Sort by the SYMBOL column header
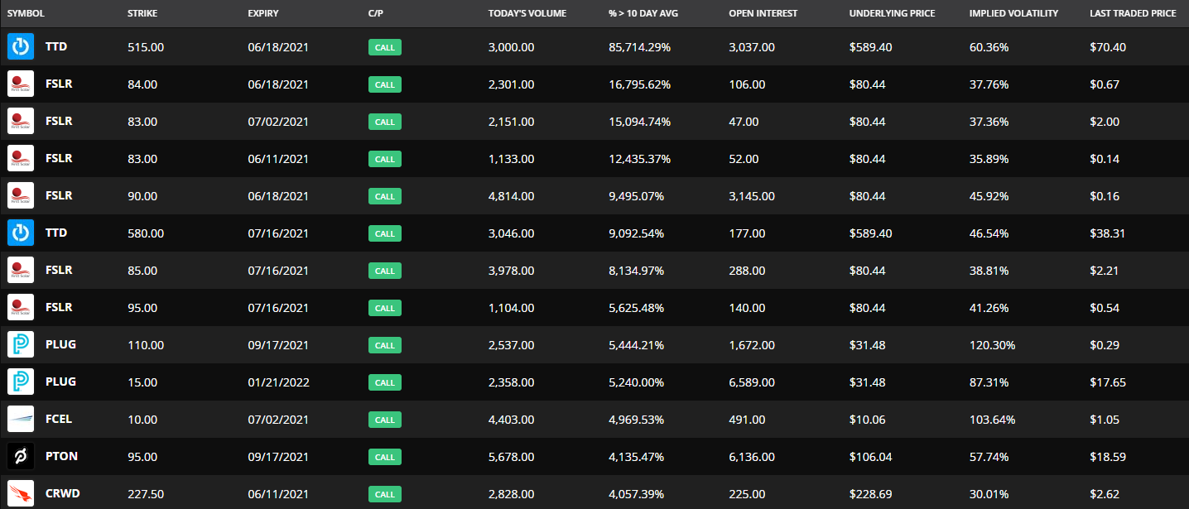This screenshot has width=1189, height=509. 26,14
